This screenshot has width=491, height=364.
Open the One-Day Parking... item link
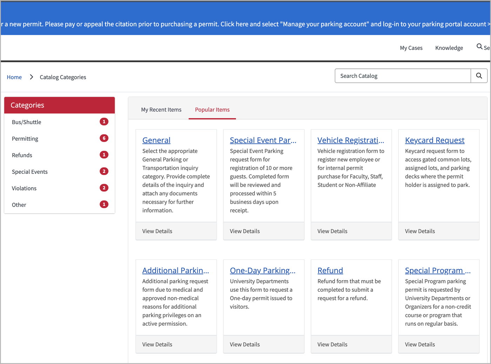tap(263, 270)
